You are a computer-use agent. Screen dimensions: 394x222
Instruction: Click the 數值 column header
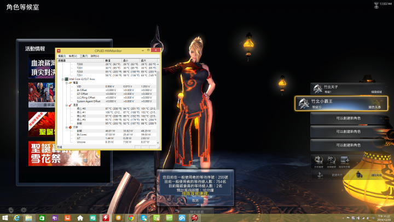[113, 60]
